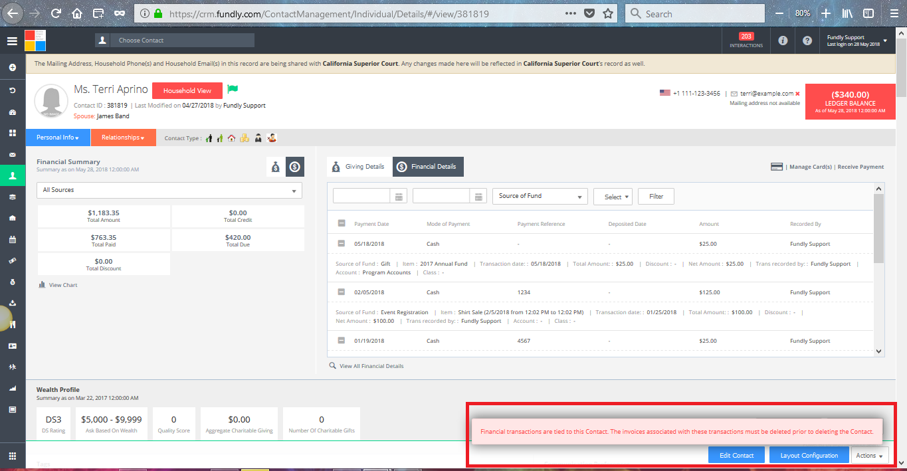
Task: Click the house icon in the sidebar
Action: click(12, 218)
